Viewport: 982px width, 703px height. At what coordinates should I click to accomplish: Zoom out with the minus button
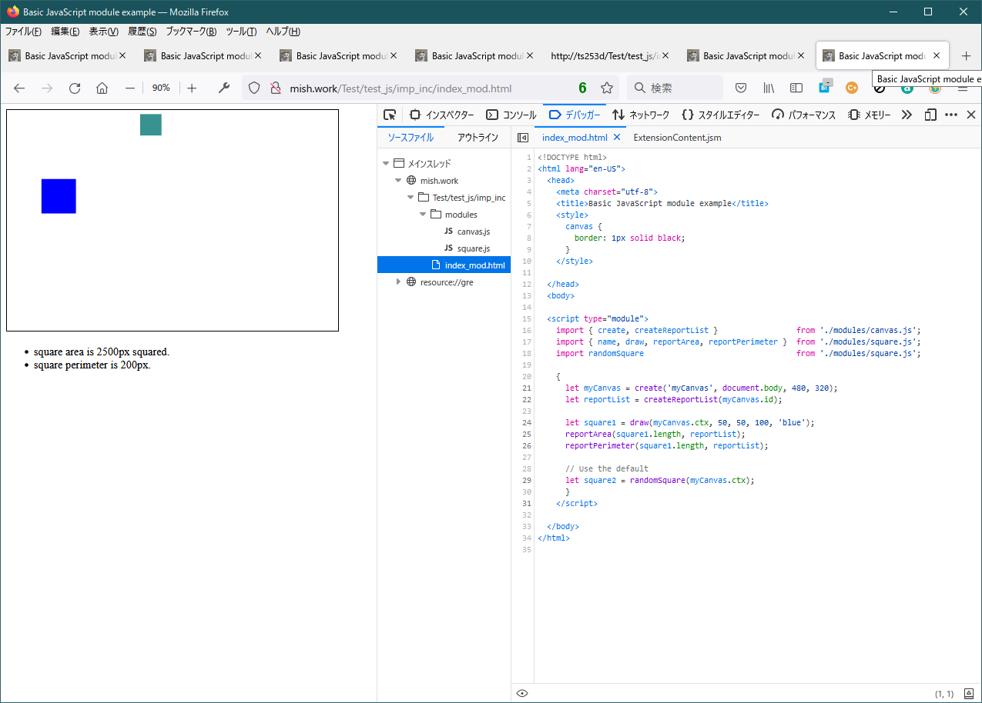[130, 88]
